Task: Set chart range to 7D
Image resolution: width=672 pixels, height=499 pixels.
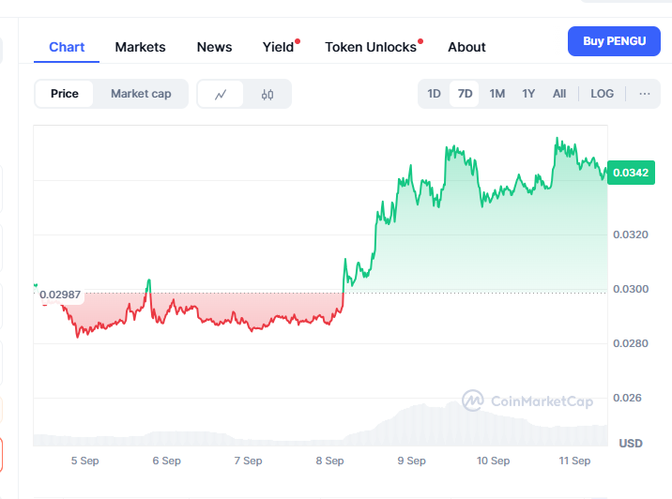Action: click(x=465, y=94)
